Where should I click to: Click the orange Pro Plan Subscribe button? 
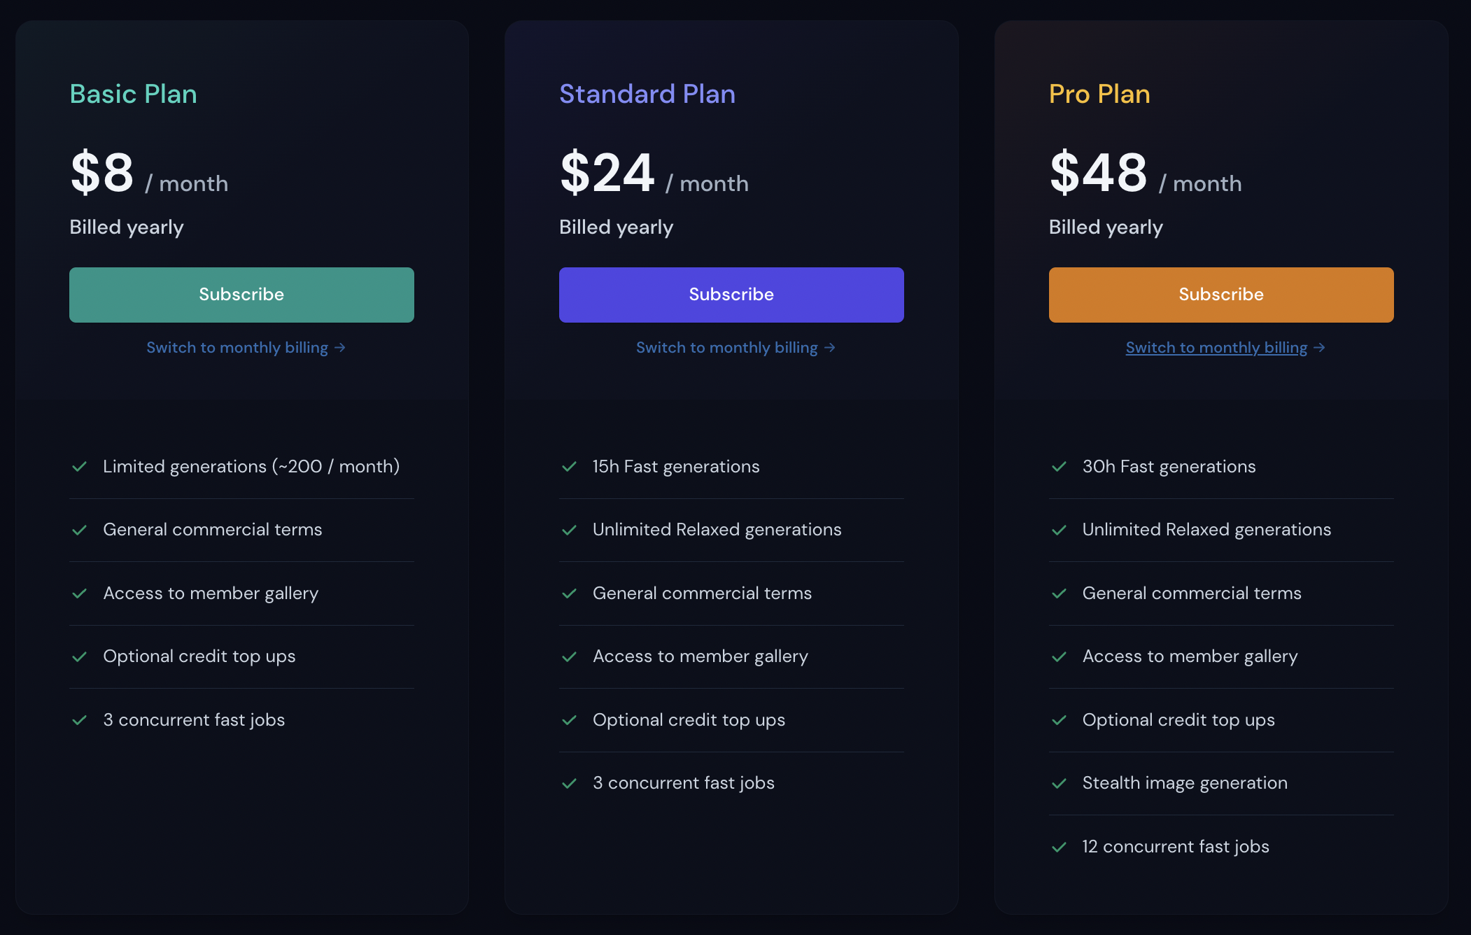tap(1221, 295)
